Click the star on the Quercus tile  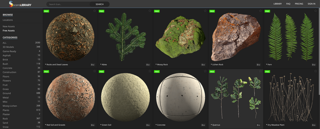(260, 71)
